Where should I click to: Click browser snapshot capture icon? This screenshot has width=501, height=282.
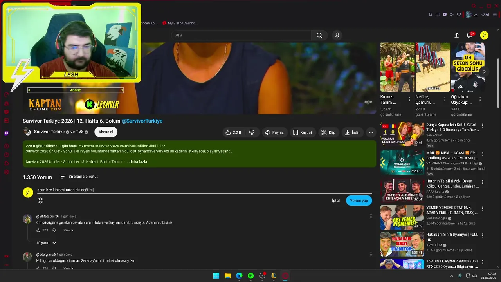[438, 14]
